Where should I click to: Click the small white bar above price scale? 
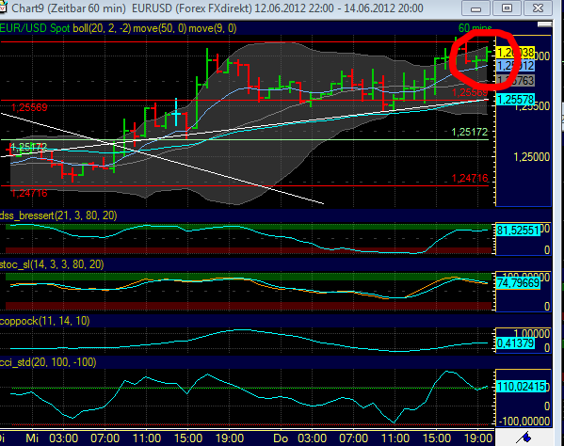coord(544,24)
